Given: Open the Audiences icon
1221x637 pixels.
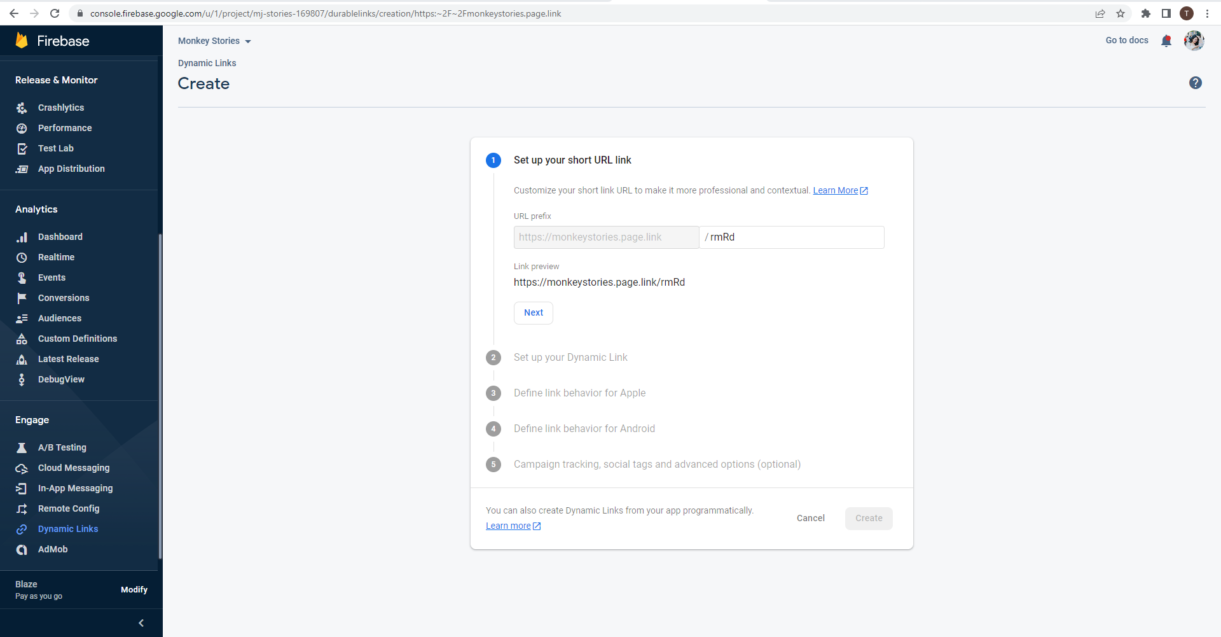Looking at the screenshot, I should (x=22, y=318).
